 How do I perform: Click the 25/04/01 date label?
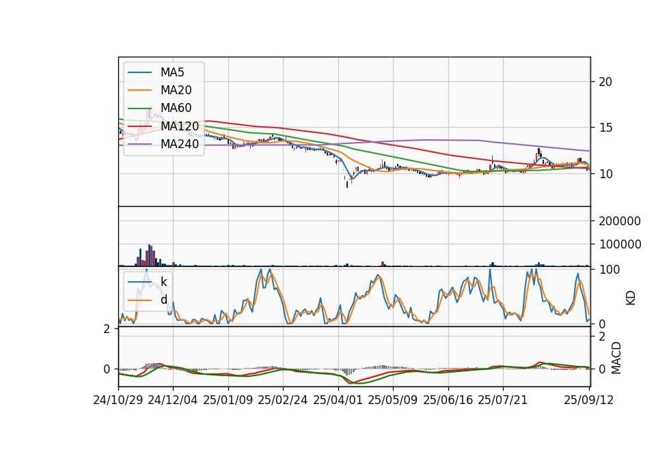338,400
